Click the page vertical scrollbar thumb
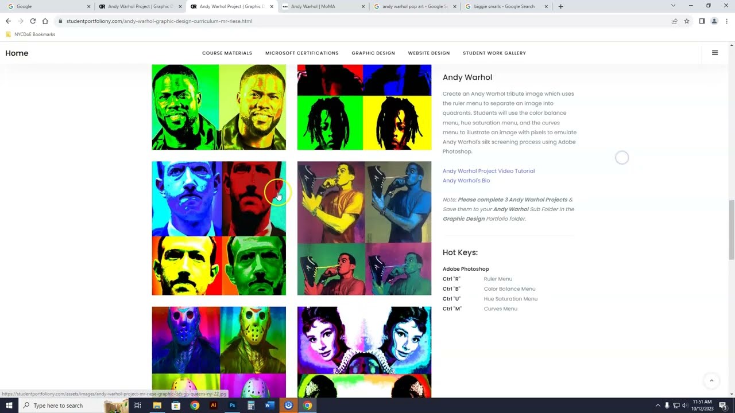Image resolution: width=735 pixels, height=413 pixels. pos(732,229)
